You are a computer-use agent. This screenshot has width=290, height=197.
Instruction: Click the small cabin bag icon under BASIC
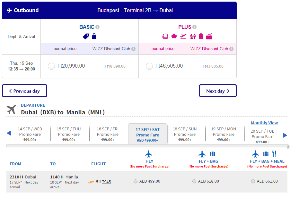point(94,36)
